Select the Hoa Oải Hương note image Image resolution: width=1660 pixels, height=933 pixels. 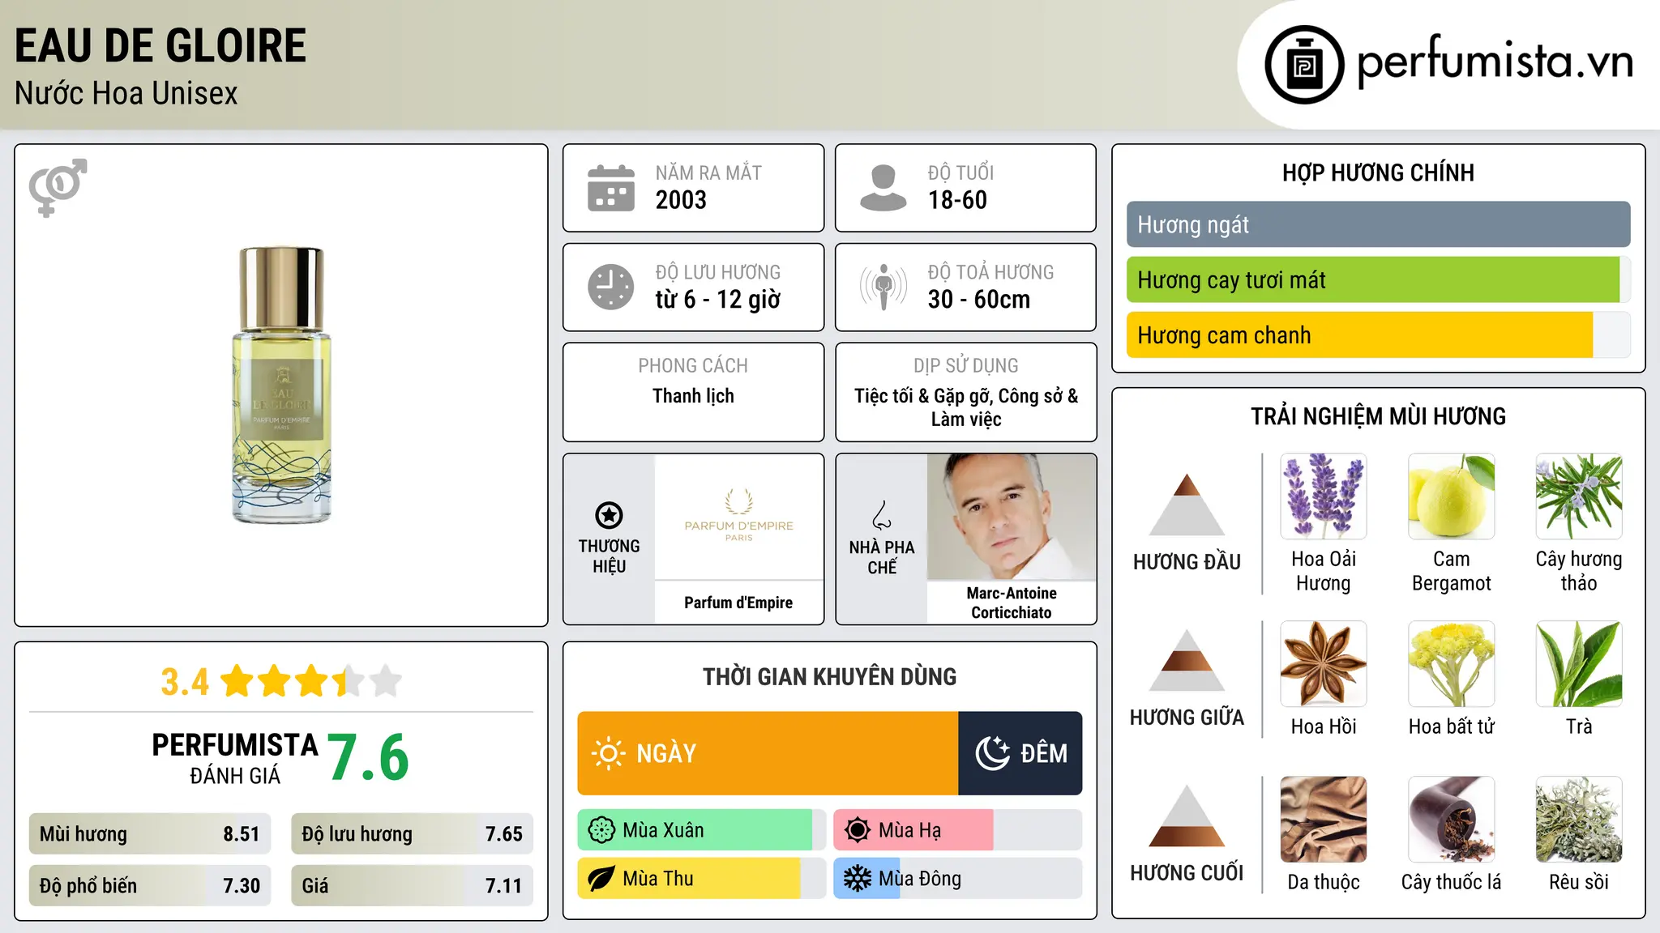pyautogui.click(x=1324, y=496)
